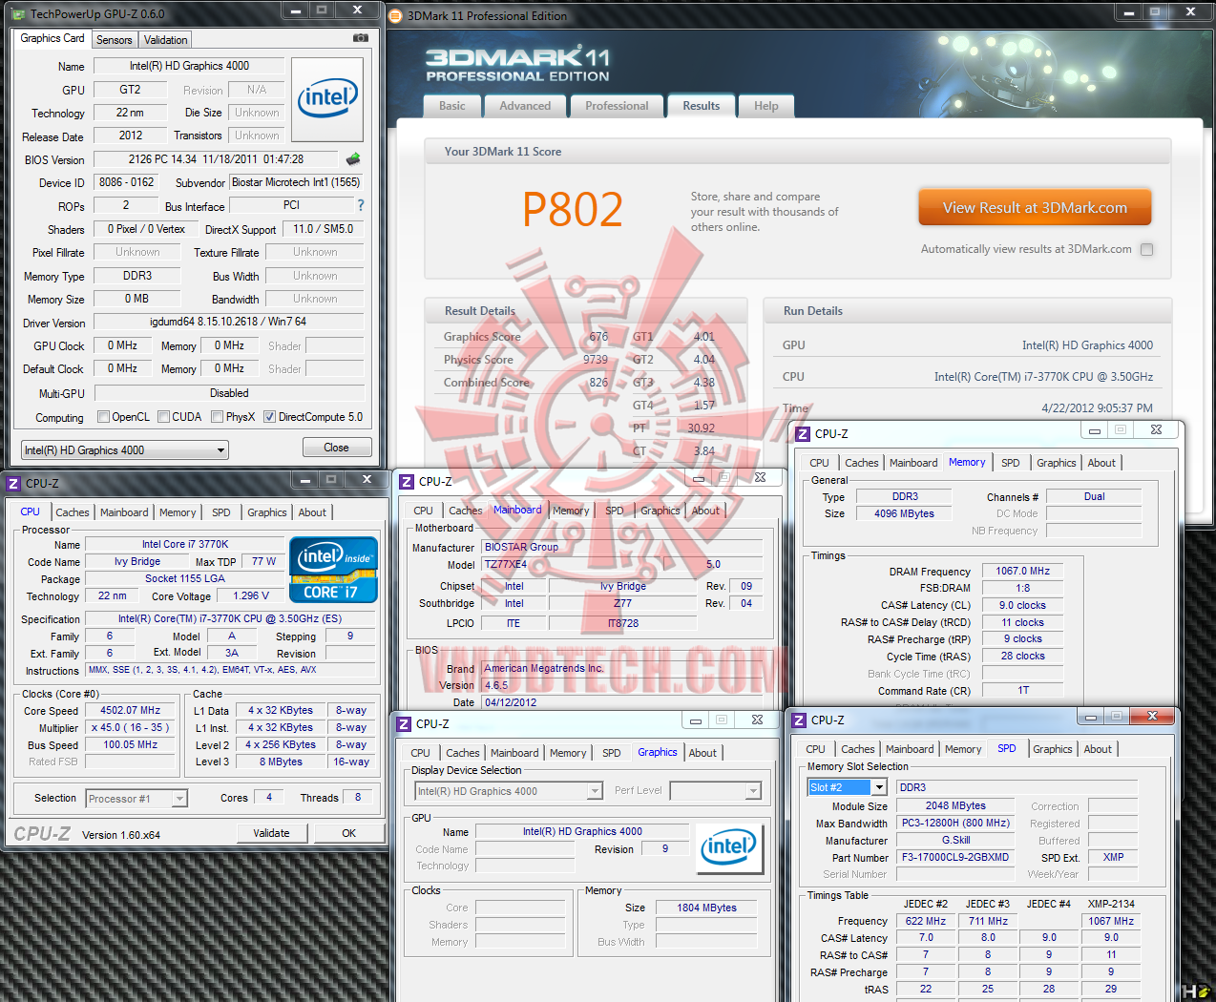The width and height of the screenshot is (1216, 1002).
Task: Click the P802 score text
Action: 573,209
